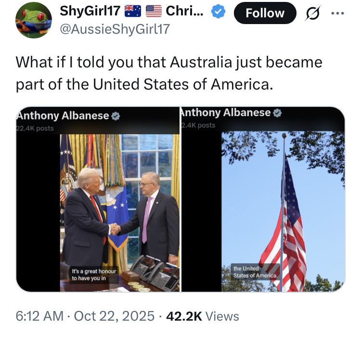Viewport: 361px width, 337px height.
Task: Click the 'It's a great honour' caption
Action: tap(94, 274)
